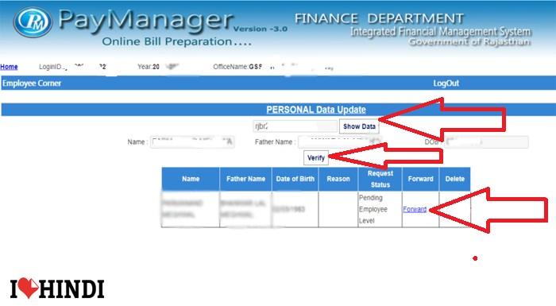The width and height of the screenshot is (556, 306).
Task: Click the Forward column header
Action: coord(420,179)
